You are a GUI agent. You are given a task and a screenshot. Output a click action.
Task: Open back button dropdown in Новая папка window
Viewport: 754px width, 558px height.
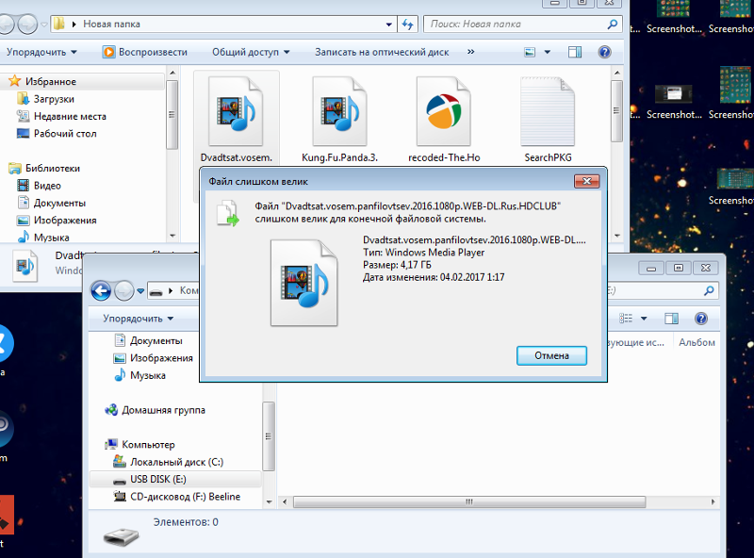coord(43,25)
